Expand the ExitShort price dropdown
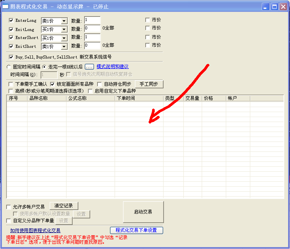The image size is (290, 249). click(64, 47)
